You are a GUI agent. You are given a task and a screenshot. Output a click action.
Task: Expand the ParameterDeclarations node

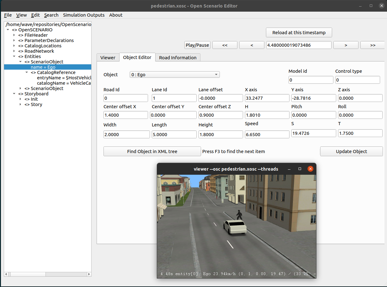coord(14,40)
